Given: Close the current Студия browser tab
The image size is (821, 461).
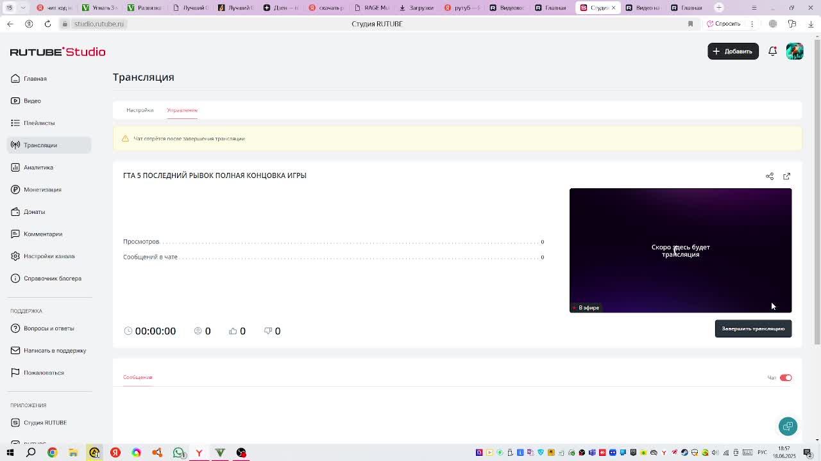Looking at the screenshot, I should 613,8.
